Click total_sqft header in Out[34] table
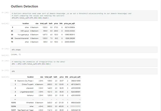The height and width of the screenshot is (111, 161). click(44, 23)
